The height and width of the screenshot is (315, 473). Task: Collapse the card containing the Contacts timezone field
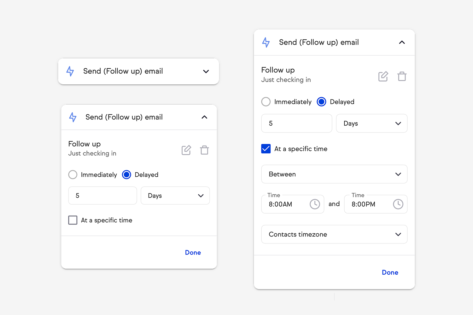tap(402, 42)
